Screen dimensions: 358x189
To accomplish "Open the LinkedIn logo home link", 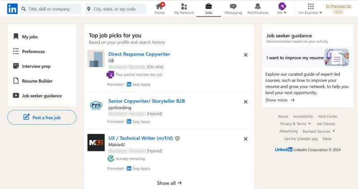I will pyautogui.click(x=13, y=9).
